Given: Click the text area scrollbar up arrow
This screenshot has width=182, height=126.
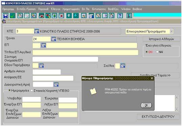Looking at the screenshot, I should tap(177, 97).
